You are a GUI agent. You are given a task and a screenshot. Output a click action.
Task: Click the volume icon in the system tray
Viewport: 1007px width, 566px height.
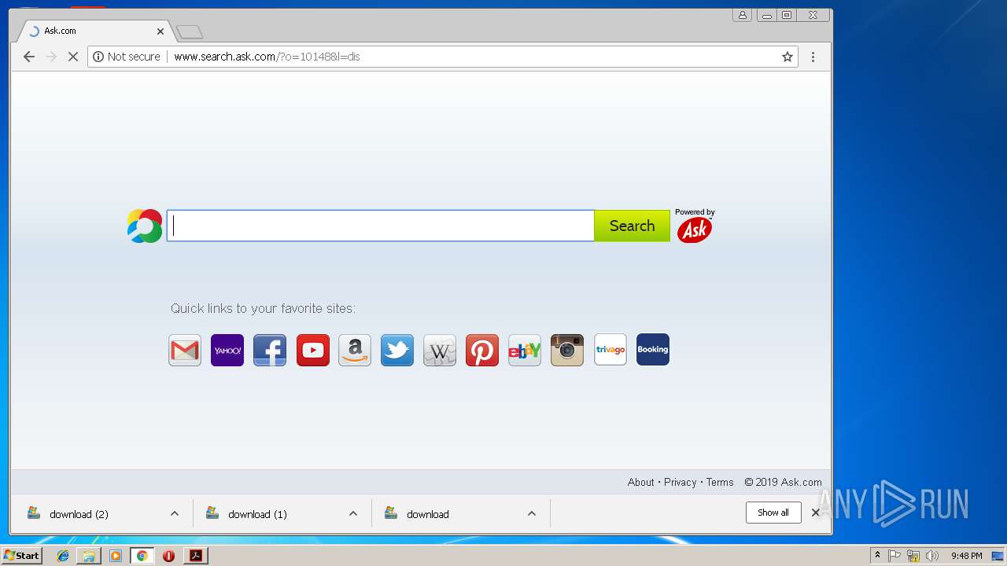click(932, 556)
